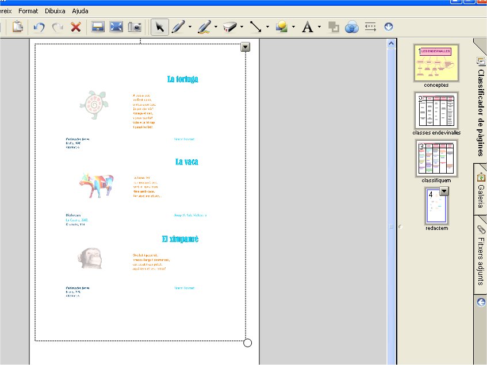Click the greyed fill/group squares icon
This screenshot has height=365, width=487.
pyautogui.click(x=334, y=28)
